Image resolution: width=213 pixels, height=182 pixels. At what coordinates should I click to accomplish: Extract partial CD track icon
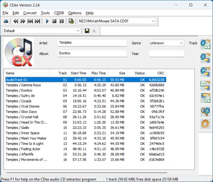(205, 72)
